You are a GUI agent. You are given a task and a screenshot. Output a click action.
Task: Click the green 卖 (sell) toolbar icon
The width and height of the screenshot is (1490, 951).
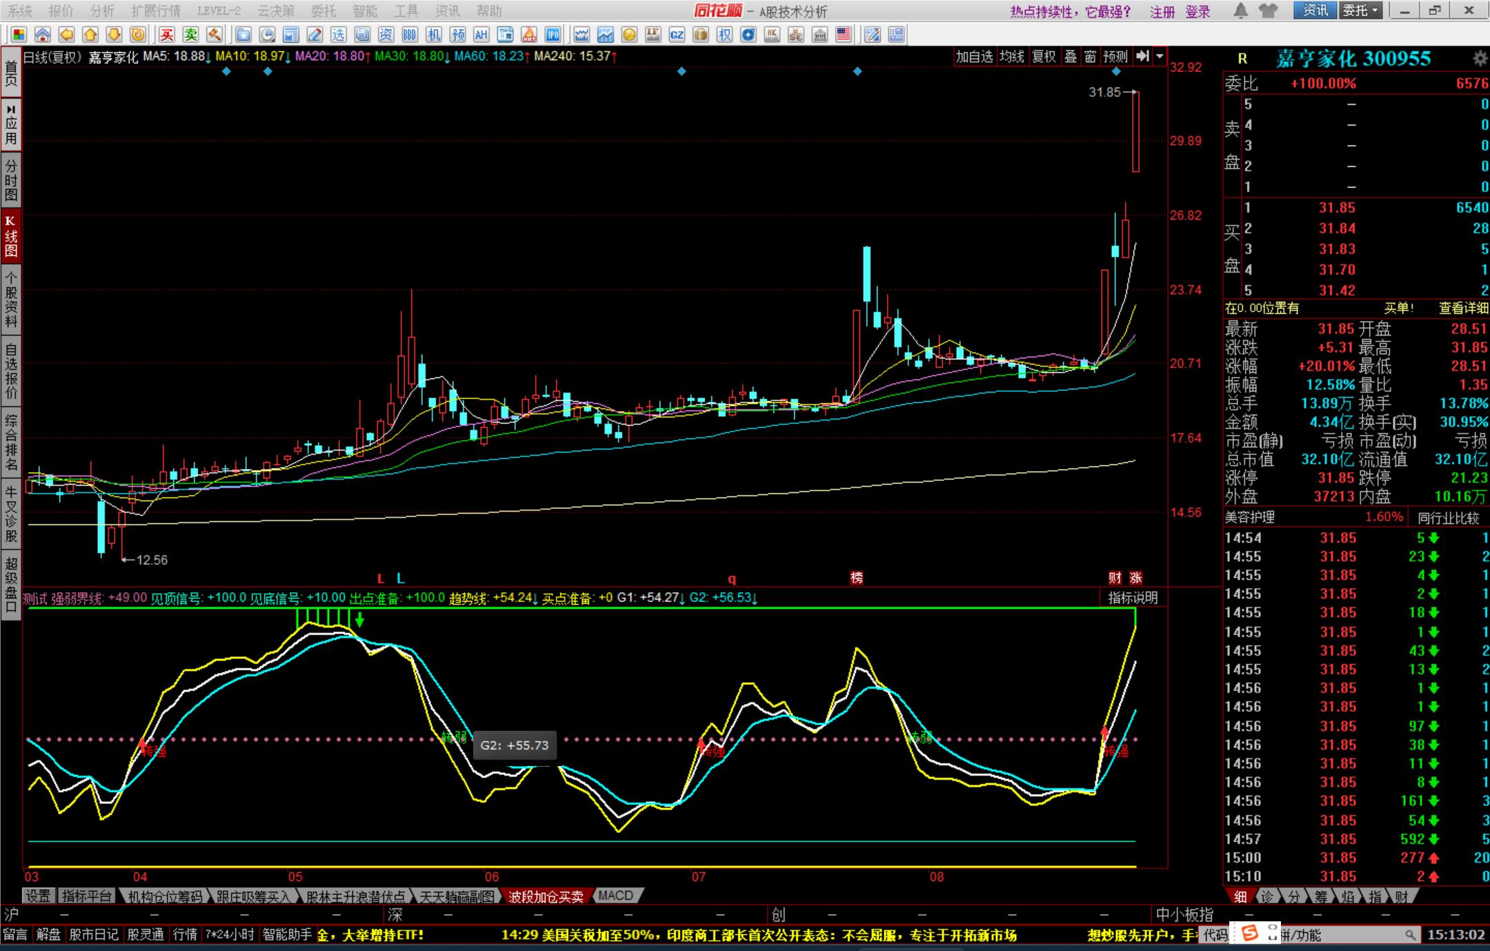191,35
